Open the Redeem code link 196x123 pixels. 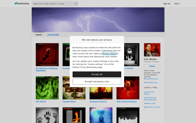tap(150, 103)
